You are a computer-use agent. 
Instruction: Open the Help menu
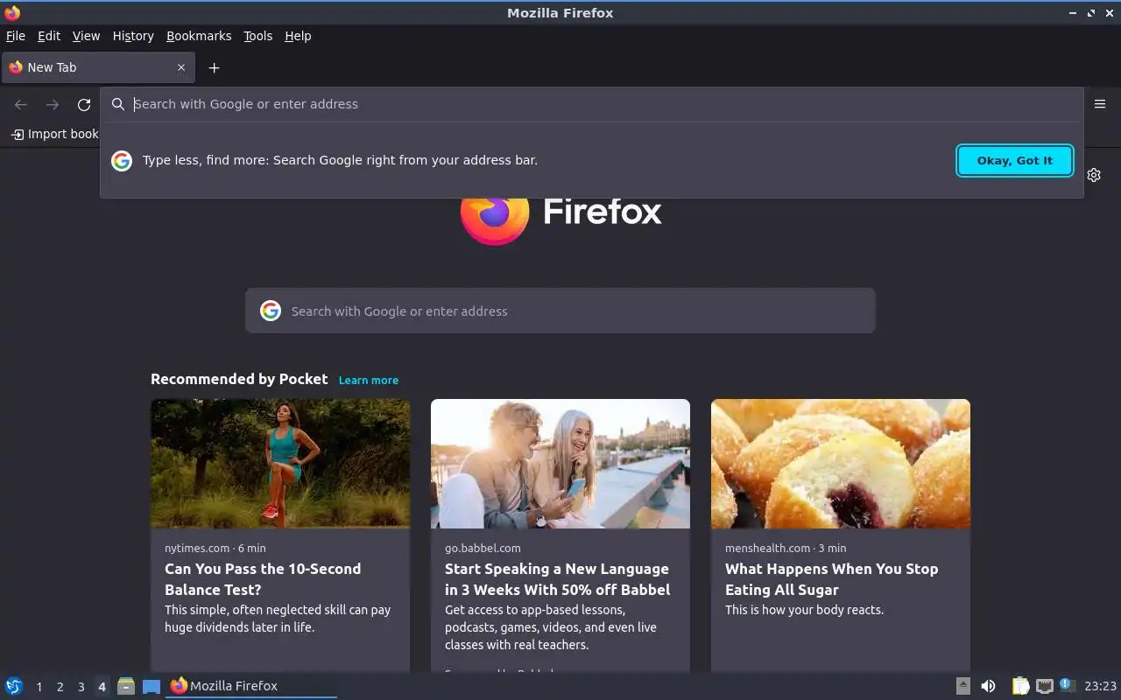pyautogui.click(x=298, y=36)
